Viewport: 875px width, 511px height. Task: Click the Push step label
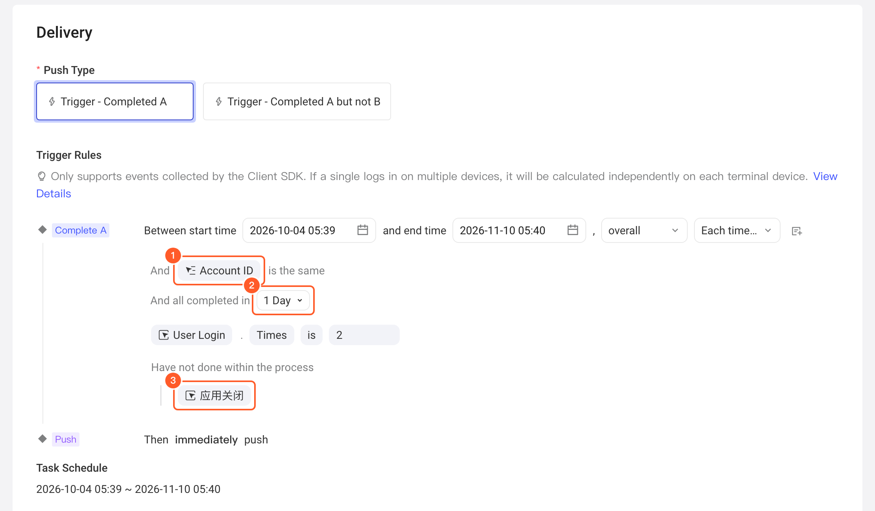(x=66, y=439)
